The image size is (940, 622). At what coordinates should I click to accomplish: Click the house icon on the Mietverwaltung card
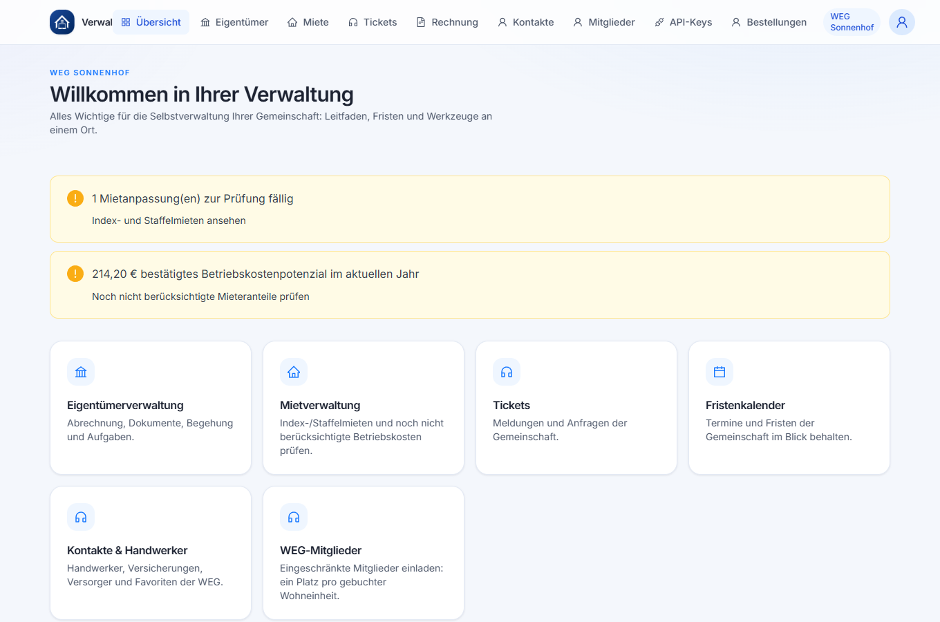294,372
